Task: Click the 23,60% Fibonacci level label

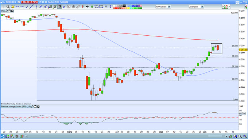Action: (235, 79)
